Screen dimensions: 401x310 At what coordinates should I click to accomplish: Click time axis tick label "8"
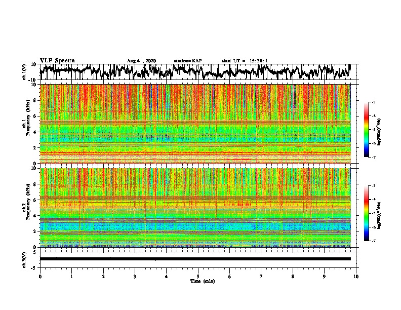(293, 277)
